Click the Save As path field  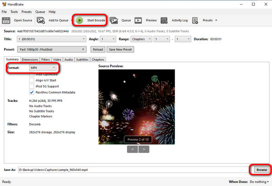click(135, 170)
